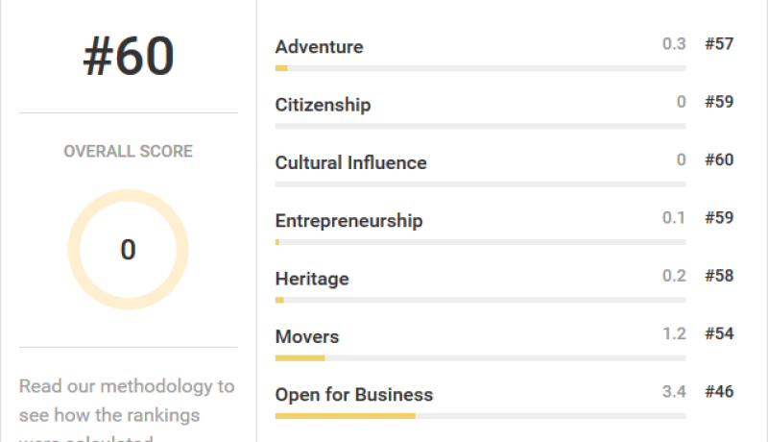This screenshot has height=442, width=768.
Task: Click the Adventure score progress bar
Action: (x=481, y=68)
